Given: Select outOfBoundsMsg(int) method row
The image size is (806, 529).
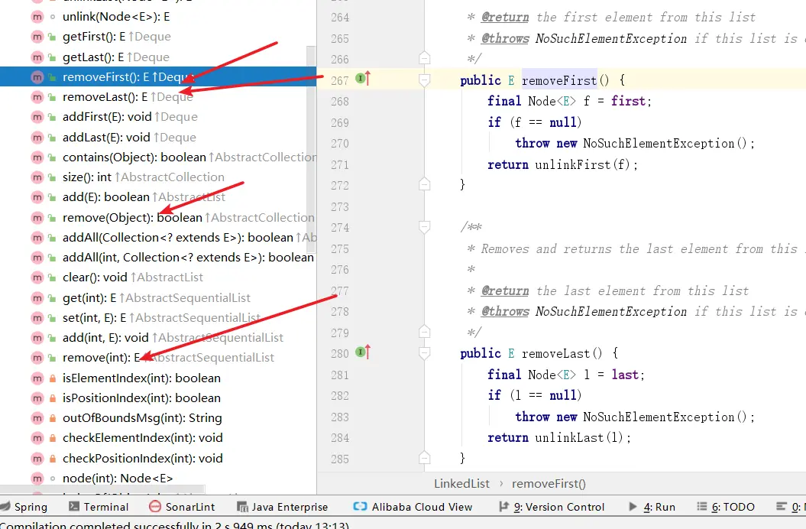Looking at the screenshot, I should click(x=158, y=418).
